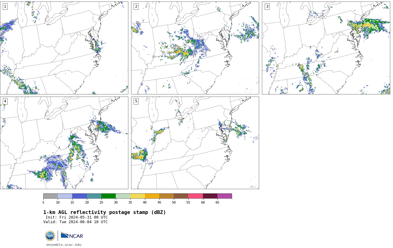The image size is (393, 248).
Task: Select the yellow 35-40 dBZ swatch
Action: [138, 196]
